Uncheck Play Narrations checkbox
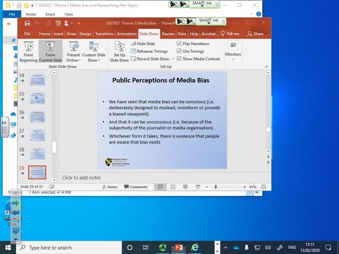Screen dimensions: 339x254 click(x=179, y=44)
